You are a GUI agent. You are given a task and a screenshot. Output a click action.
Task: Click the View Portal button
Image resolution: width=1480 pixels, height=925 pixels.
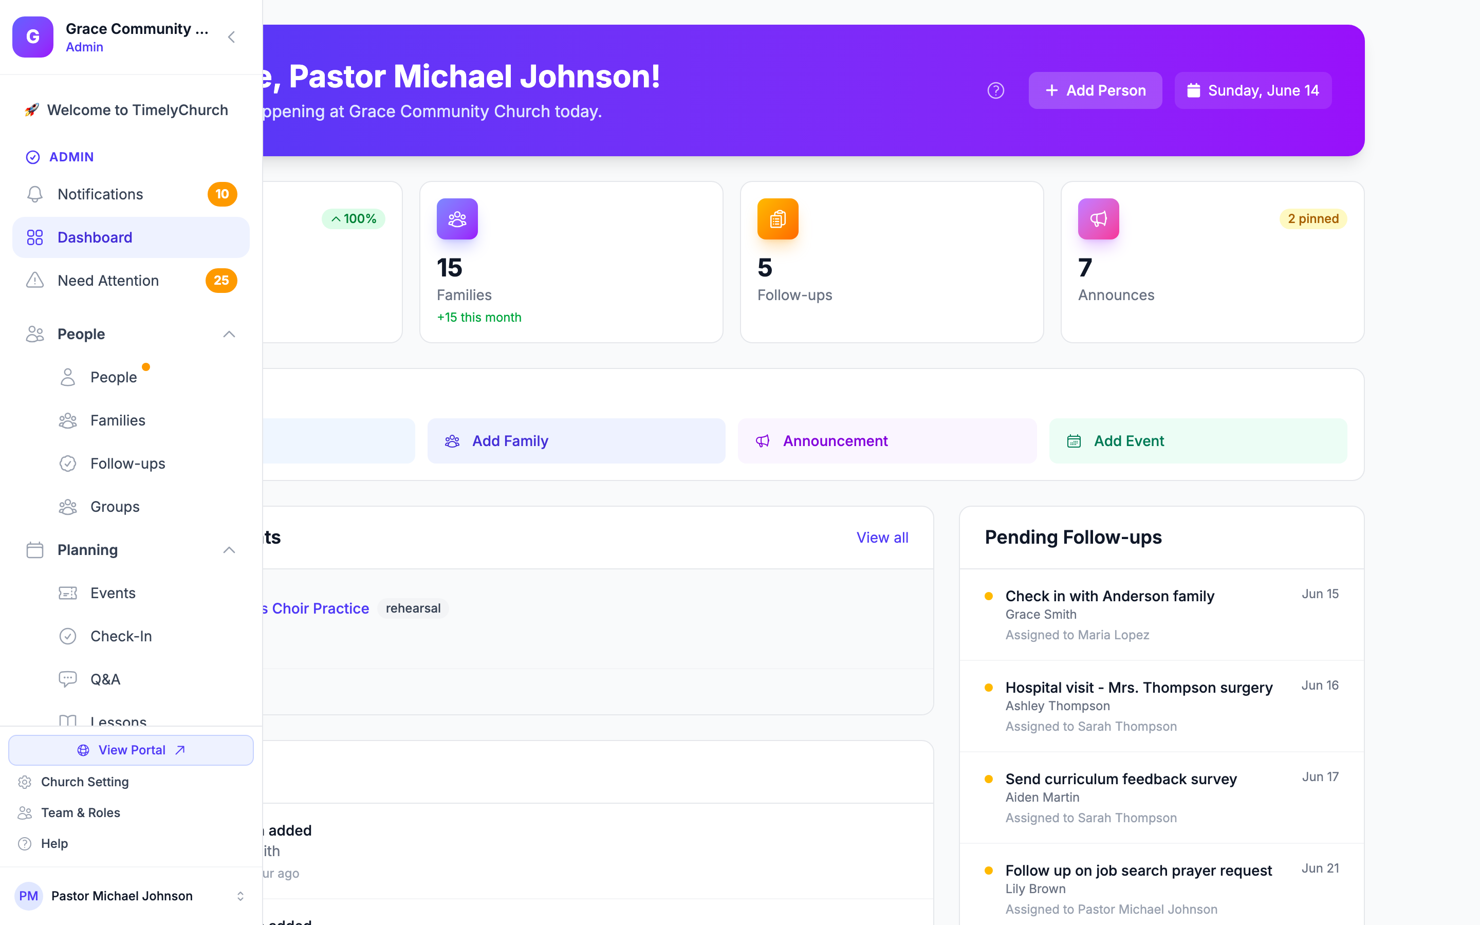(131, 750)
